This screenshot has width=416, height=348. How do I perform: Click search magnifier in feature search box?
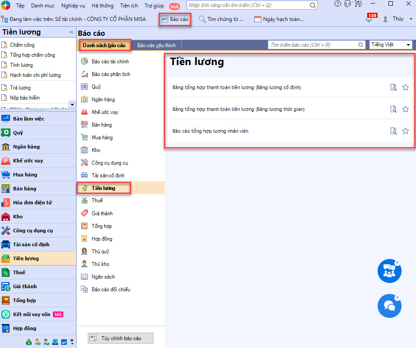tap(312, 5)
